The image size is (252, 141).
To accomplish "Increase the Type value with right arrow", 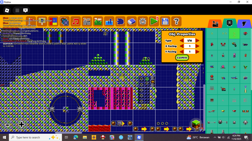I will (197, 41).
